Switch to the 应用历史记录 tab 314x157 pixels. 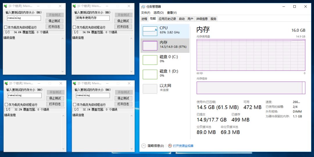point(167,19)
